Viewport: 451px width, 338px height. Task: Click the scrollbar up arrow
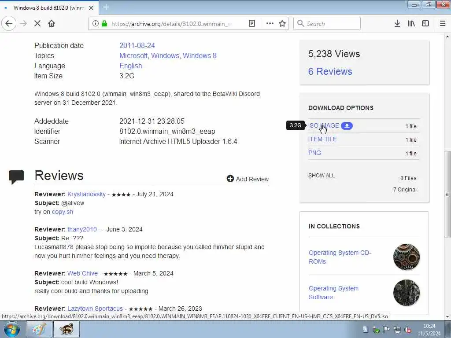447,37
